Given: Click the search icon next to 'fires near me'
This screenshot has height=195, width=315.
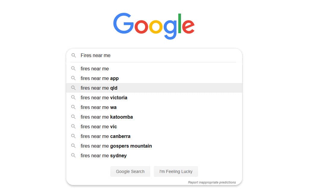Looking at the screenshot, I should (x=73, y=69).
